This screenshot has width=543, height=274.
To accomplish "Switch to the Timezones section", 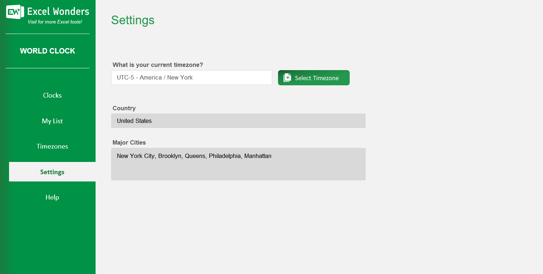I will click(52, 146).
